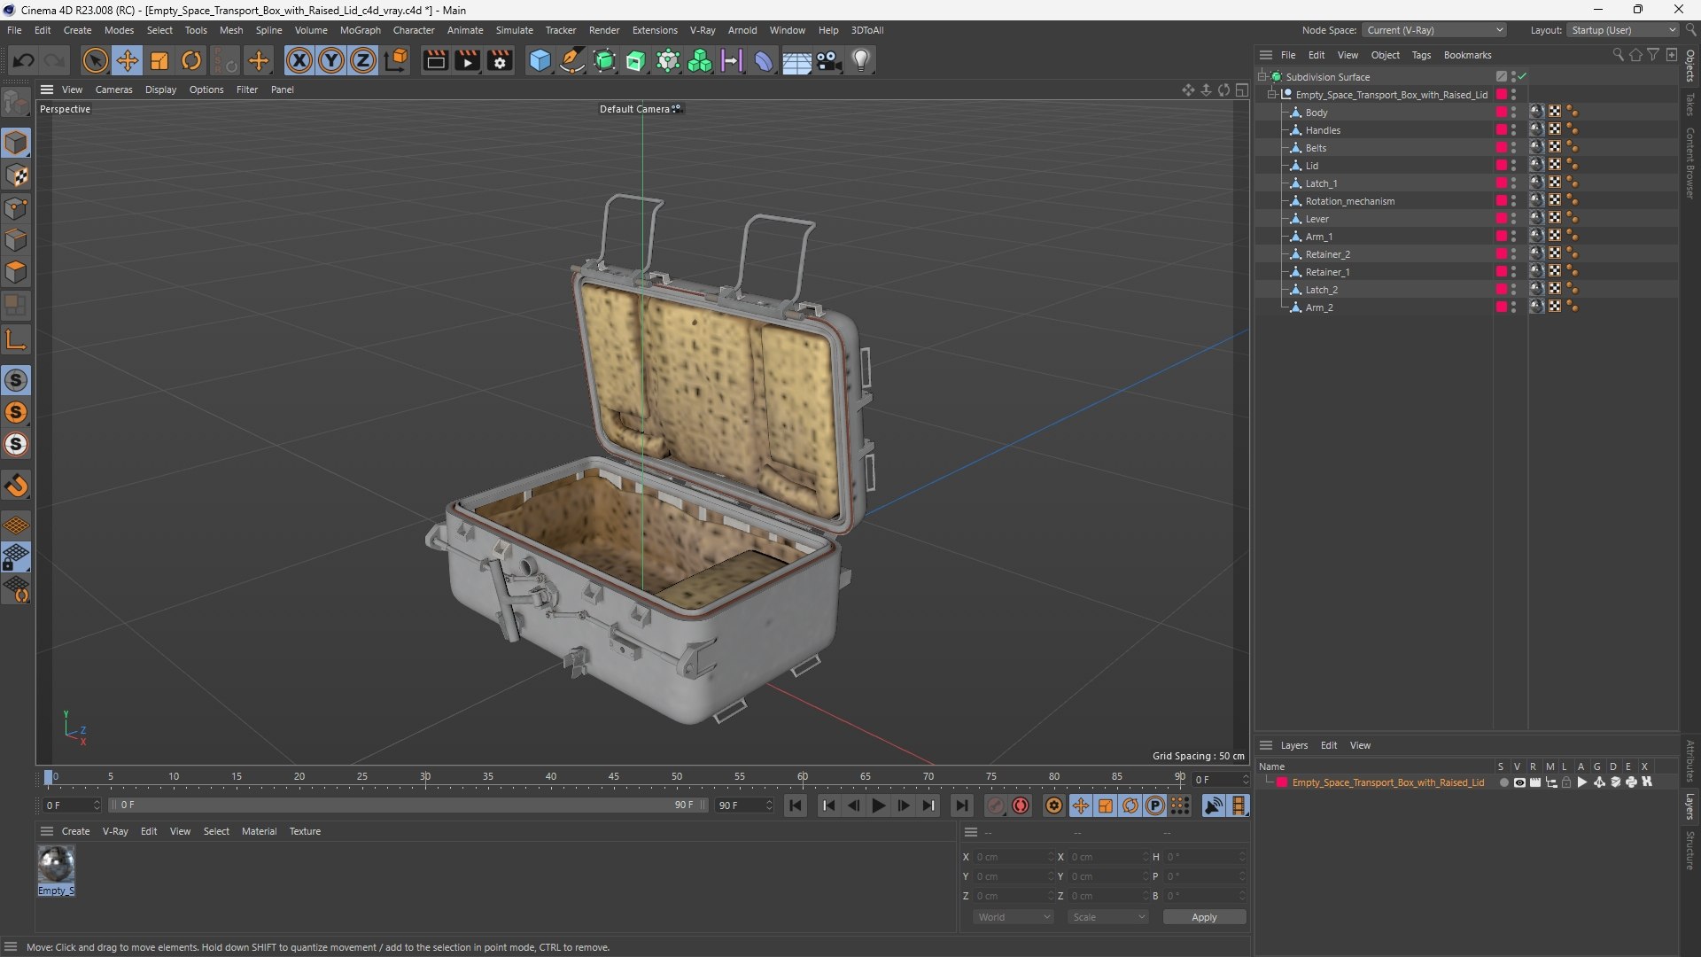
Task: Click the Undo arrow icon
Action: (24, 60)
